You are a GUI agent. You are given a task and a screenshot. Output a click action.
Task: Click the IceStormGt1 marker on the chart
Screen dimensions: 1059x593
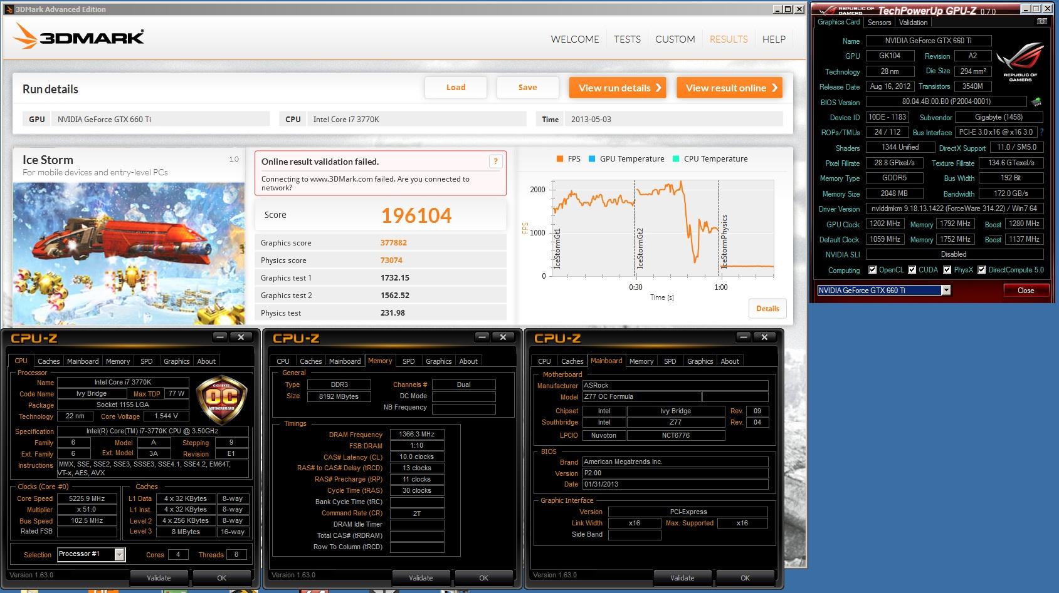pyautogui.click(x=557, y=249)
